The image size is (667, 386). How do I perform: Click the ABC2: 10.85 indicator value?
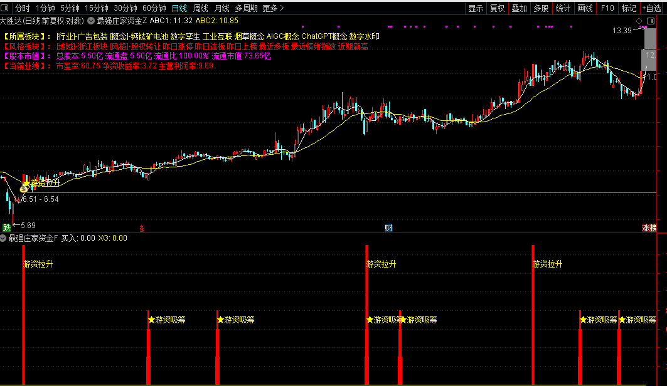pyautogui.click(x=217, y=21)
